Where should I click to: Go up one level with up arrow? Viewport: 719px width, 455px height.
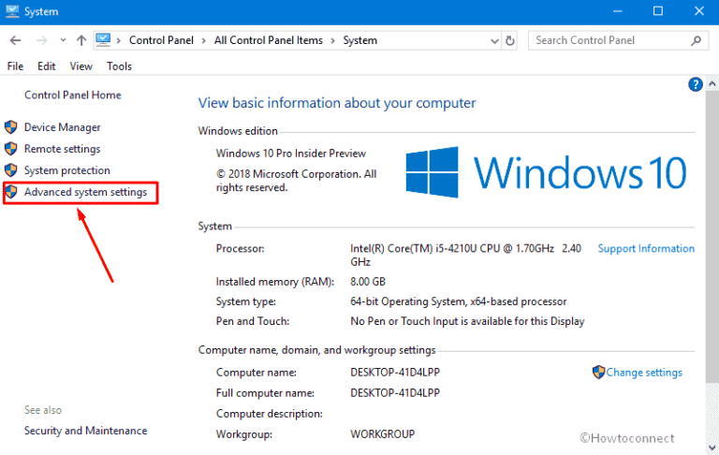tap(81, 40)
